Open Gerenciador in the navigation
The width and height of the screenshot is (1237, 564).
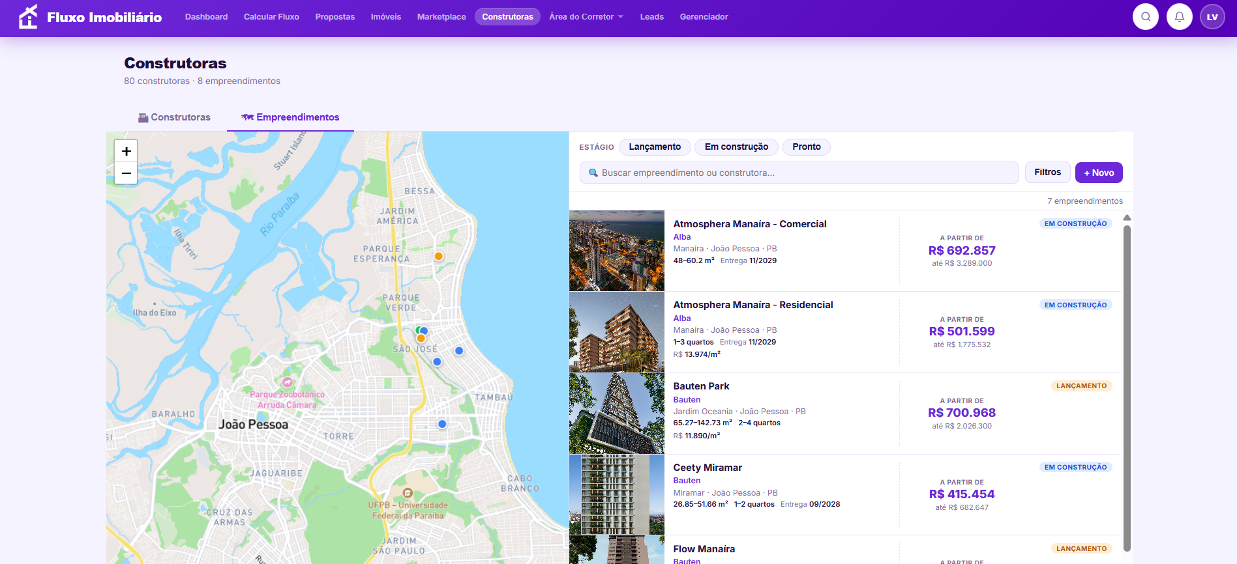704,17
